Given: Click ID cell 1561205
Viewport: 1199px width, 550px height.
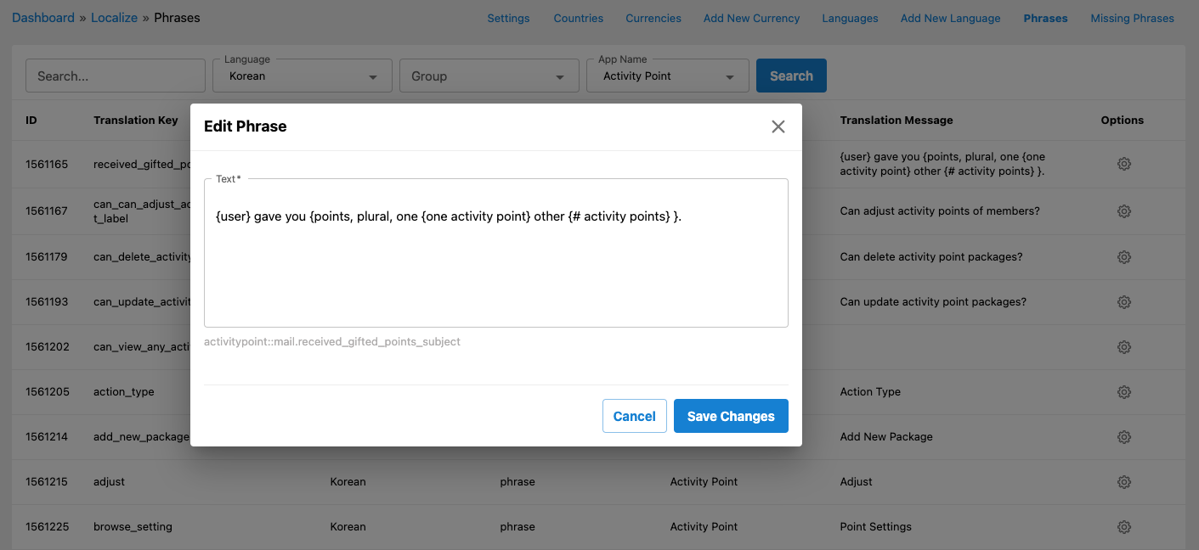Looking at the screenshot, I should (47, 392).
